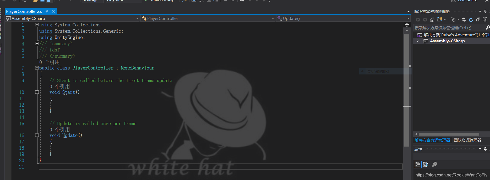Screen dimensions: 490x180
Task: Click the editor scroll-up arrow
Action: pos(407,31)
